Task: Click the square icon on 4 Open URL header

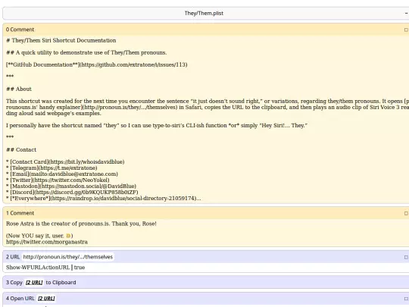Action: [x=406, y=299]
